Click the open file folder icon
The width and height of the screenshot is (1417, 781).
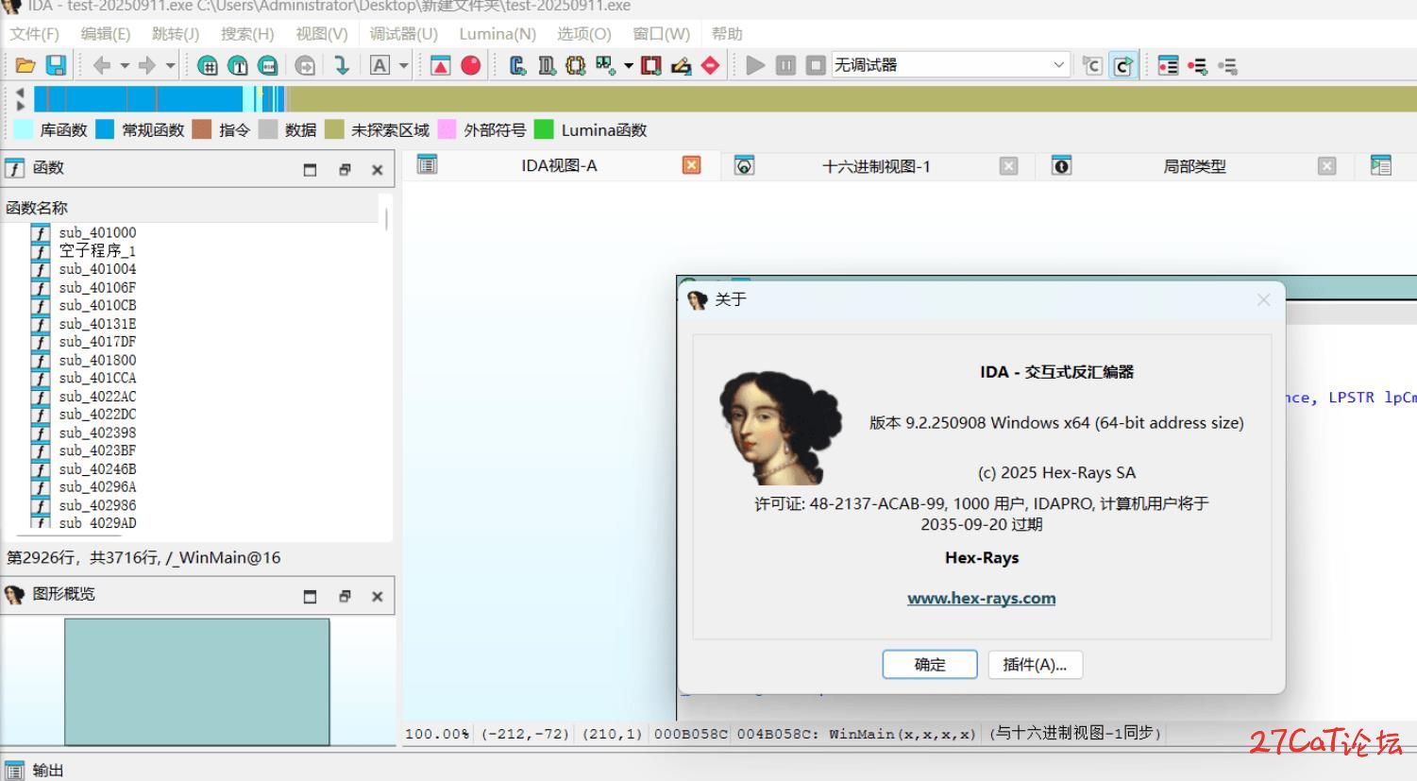25,65
